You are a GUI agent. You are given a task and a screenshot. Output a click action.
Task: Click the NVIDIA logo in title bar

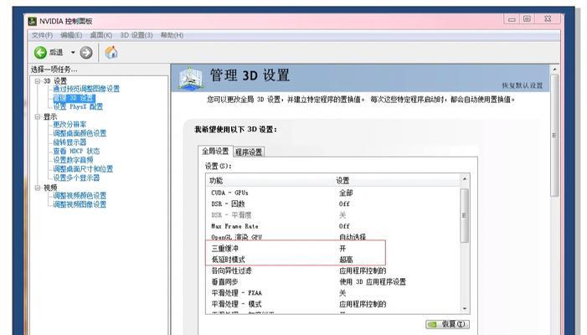(33, 21)
